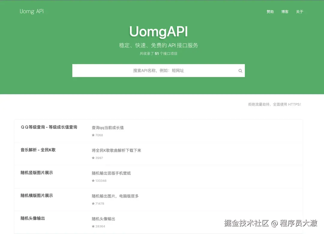Open 随机横版图片展示 entry
The width and height of the screenshot is (324, 234).
click(37, 195)
